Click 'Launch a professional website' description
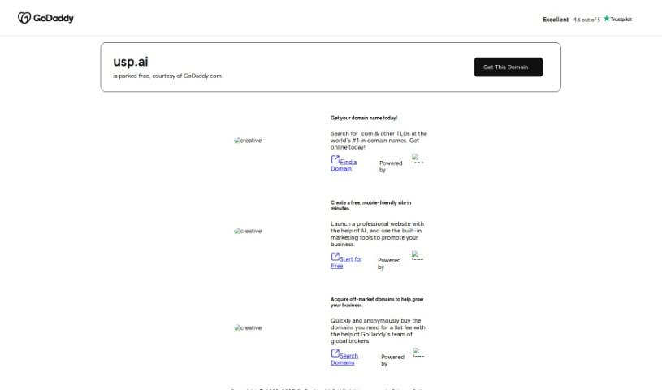662x390 pixels. point(377,234)
